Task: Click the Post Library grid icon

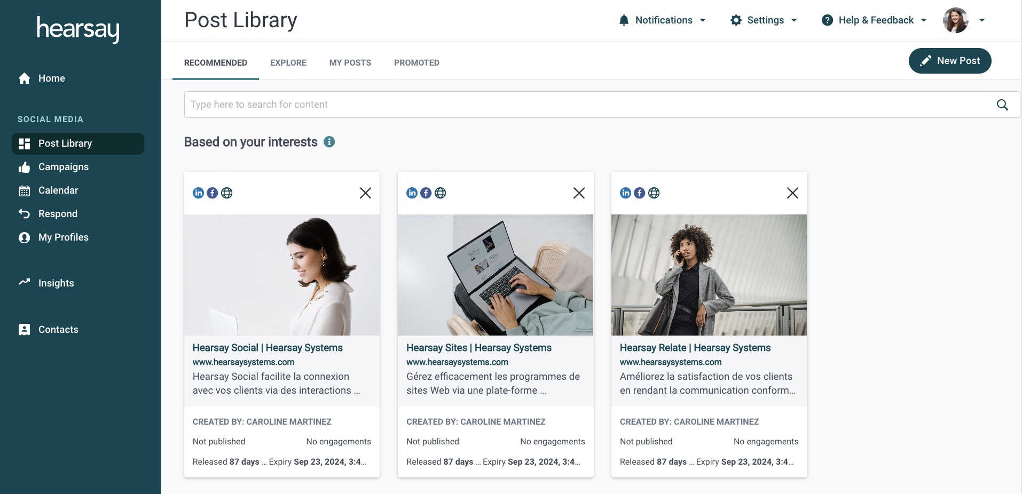Action: pyautogui.click(x=24, y=144)
